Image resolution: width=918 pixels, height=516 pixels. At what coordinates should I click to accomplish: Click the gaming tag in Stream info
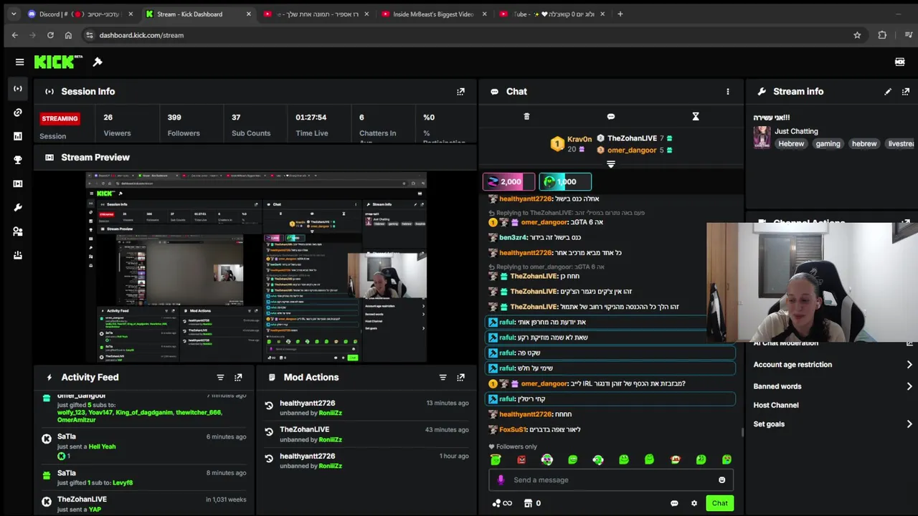[x=828, y=144]
